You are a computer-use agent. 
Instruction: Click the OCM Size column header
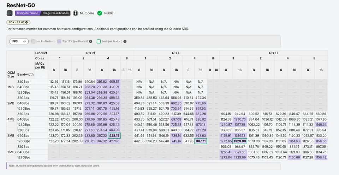point(11,74)
